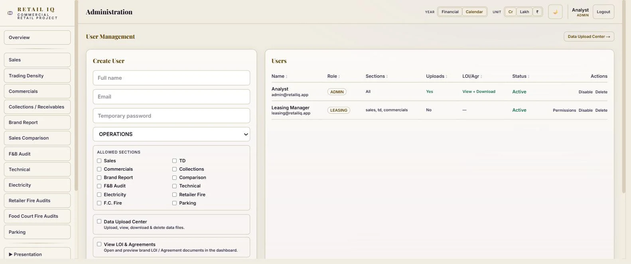Viewport: 631px width, 264px height.
Task: Focus the Full name input field
Action: [x=172, y=78]
